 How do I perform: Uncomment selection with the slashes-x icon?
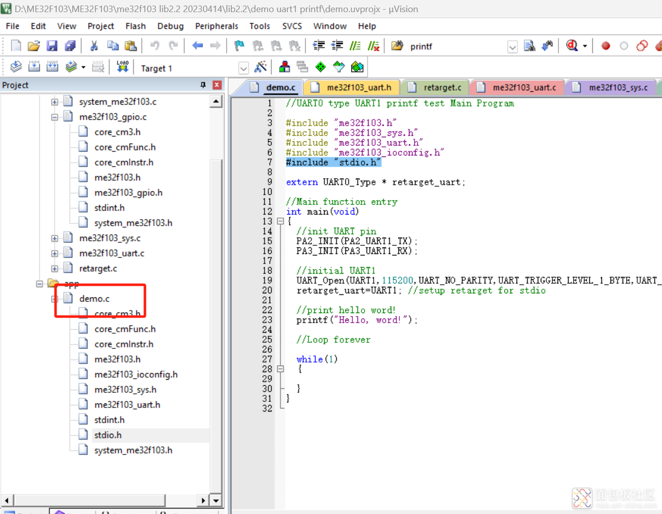tap(374, 46)
